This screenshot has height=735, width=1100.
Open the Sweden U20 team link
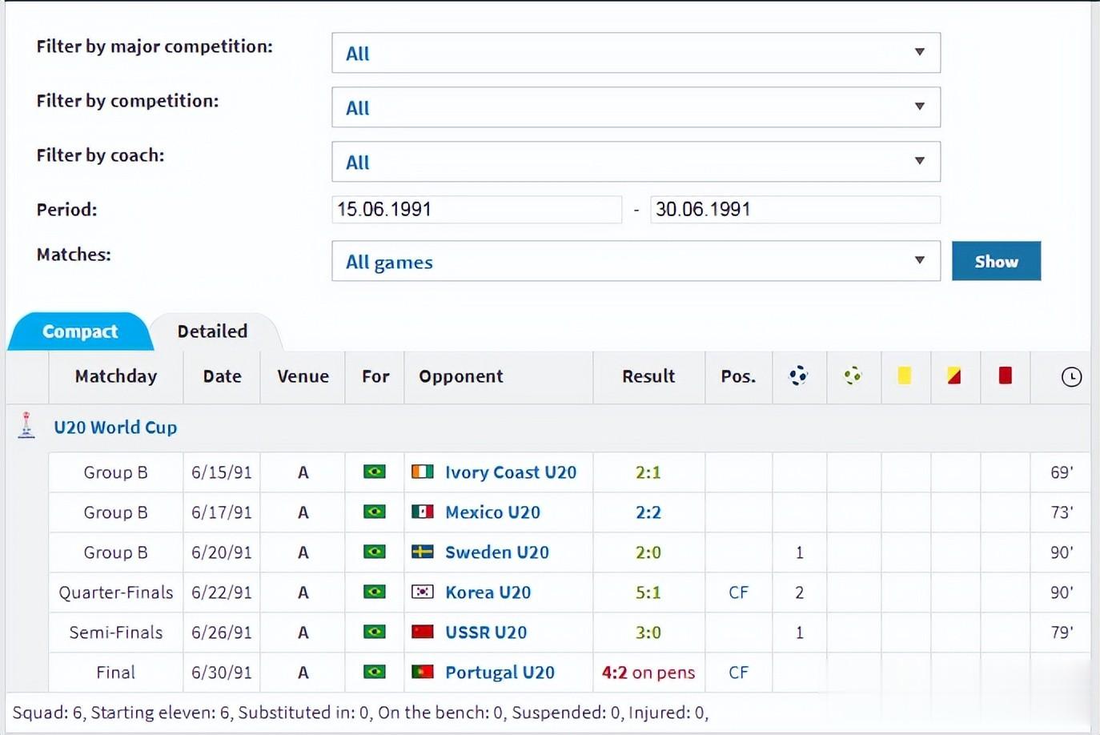[x=497, y=552]
